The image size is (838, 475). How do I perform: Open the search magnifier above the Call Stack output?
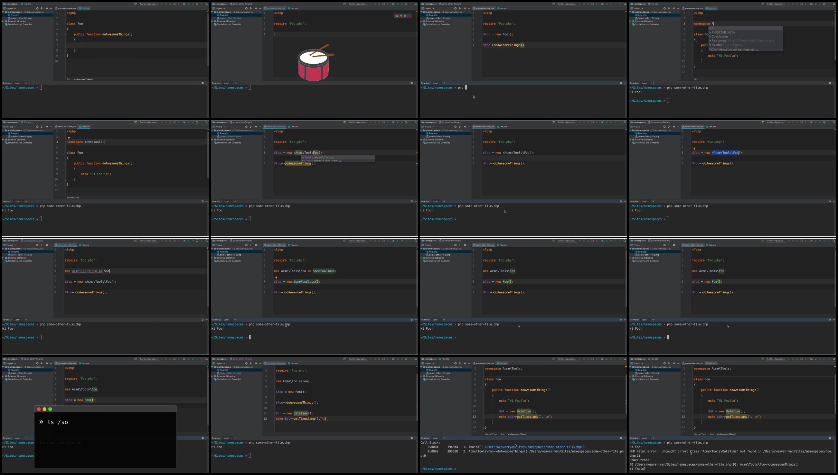pos(625,359)
